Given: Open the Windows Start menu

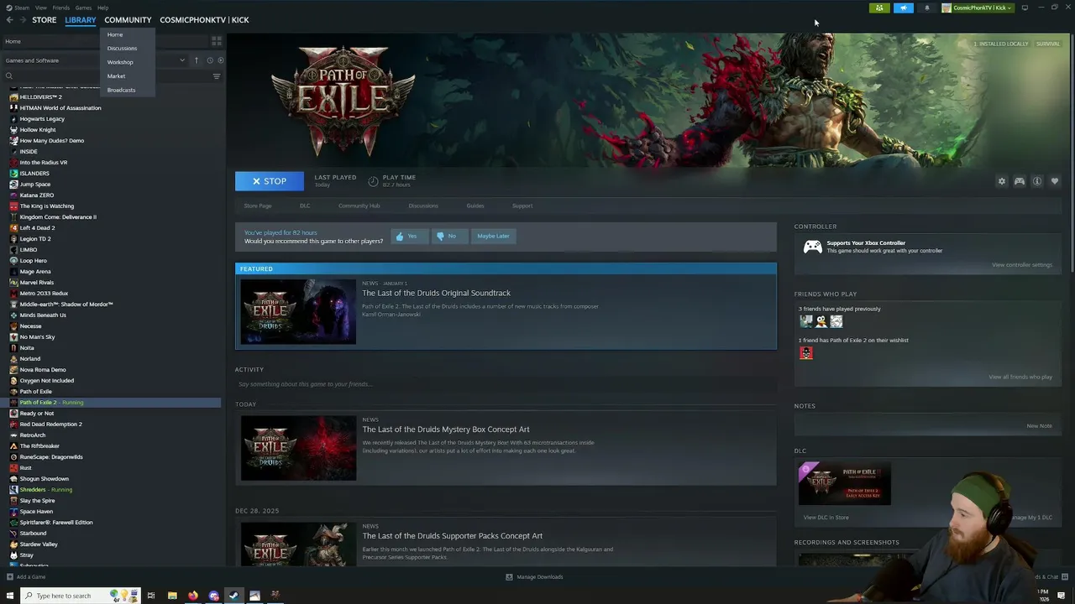Looking at the screenshot, I should 10,596.
